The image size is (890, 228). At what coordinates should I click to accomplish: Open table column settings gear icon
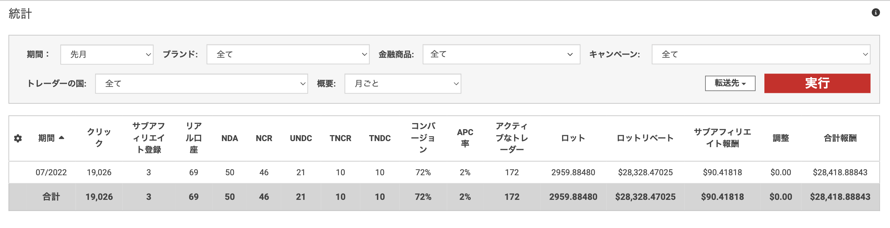18,138
